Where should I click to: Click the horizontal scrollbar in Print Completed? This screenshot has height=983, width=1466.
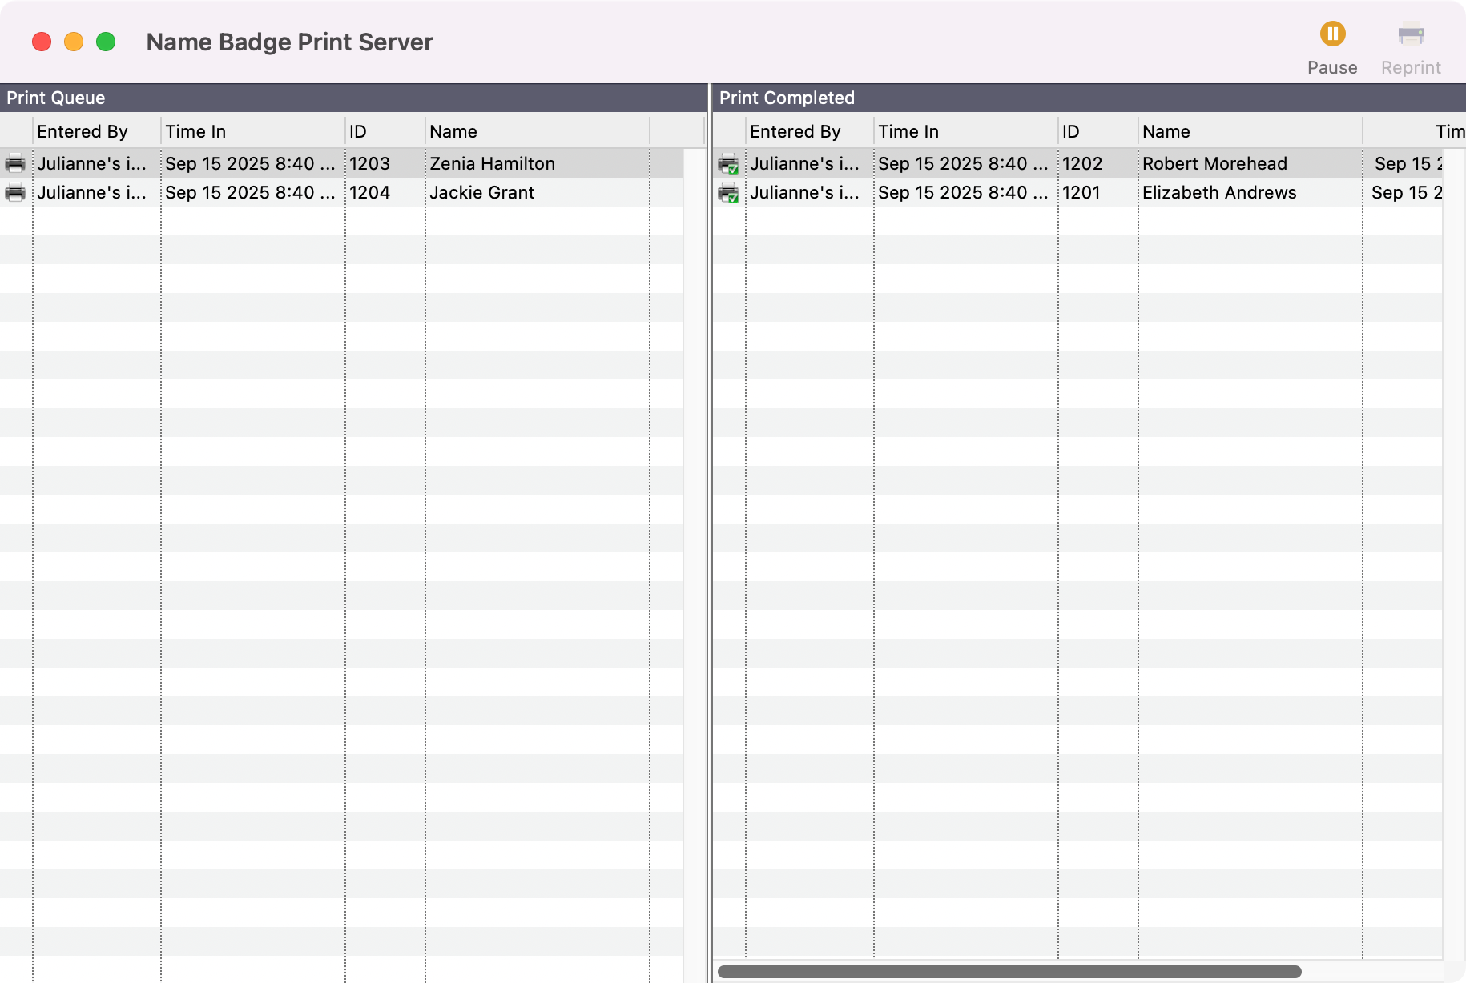tap(1009, 971)
